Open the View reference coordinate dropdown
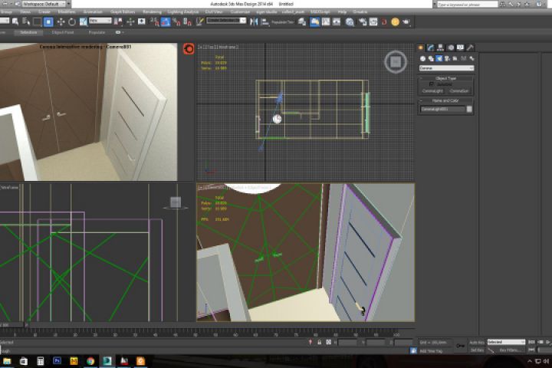This screenshot has height=368, width=552. (100, 21)
